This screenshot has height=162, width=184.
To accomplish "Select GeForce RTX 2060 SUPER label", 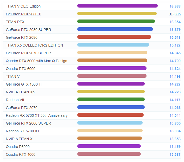I will tap(28, 123).
